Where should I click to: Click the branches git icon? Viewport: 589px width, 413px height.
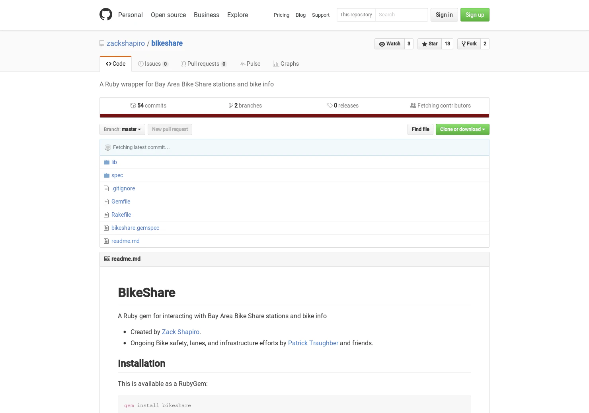pyautogui.click(x=231, y=106)
